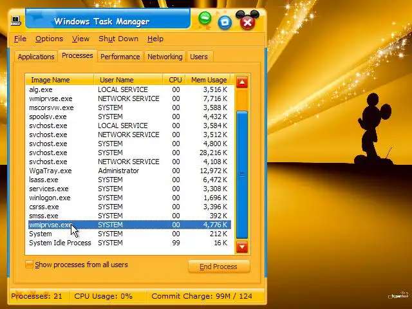Screen dimensions: 412x309
Task: Select svchost.exe using 4,108 K
Action: click(129, 162)
